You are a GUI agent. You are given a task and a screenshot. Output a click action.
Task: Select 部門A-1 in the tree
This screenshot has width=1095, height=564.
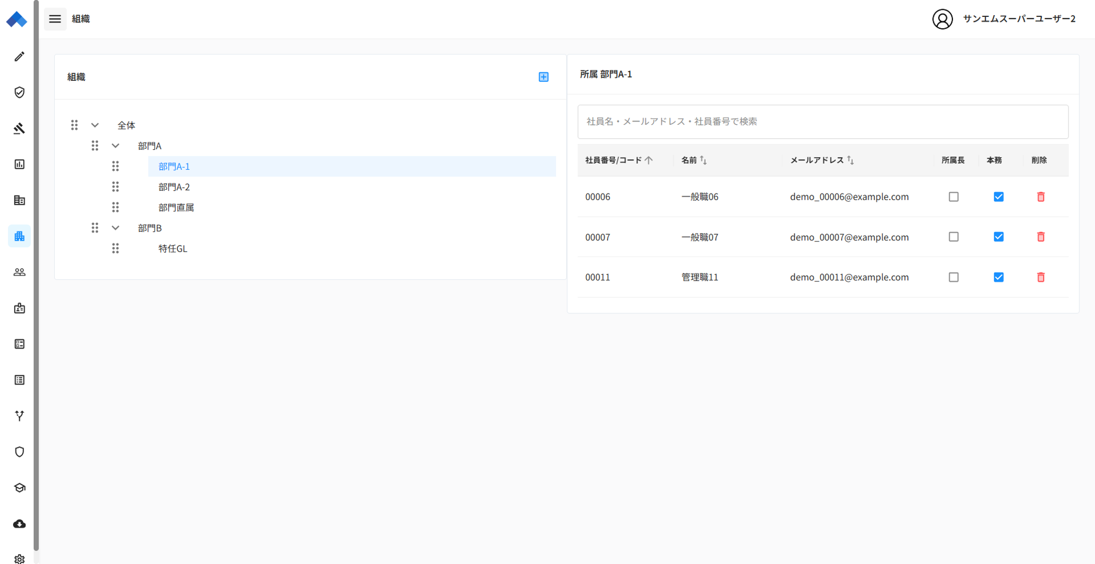point(352,166)
